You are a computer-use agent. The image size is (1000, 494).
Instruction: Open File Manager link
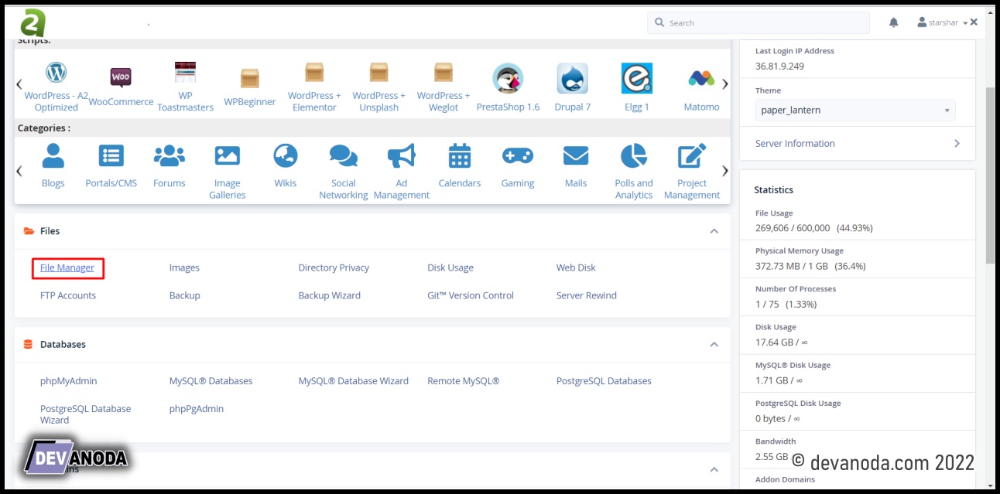[x=67, y=267]
